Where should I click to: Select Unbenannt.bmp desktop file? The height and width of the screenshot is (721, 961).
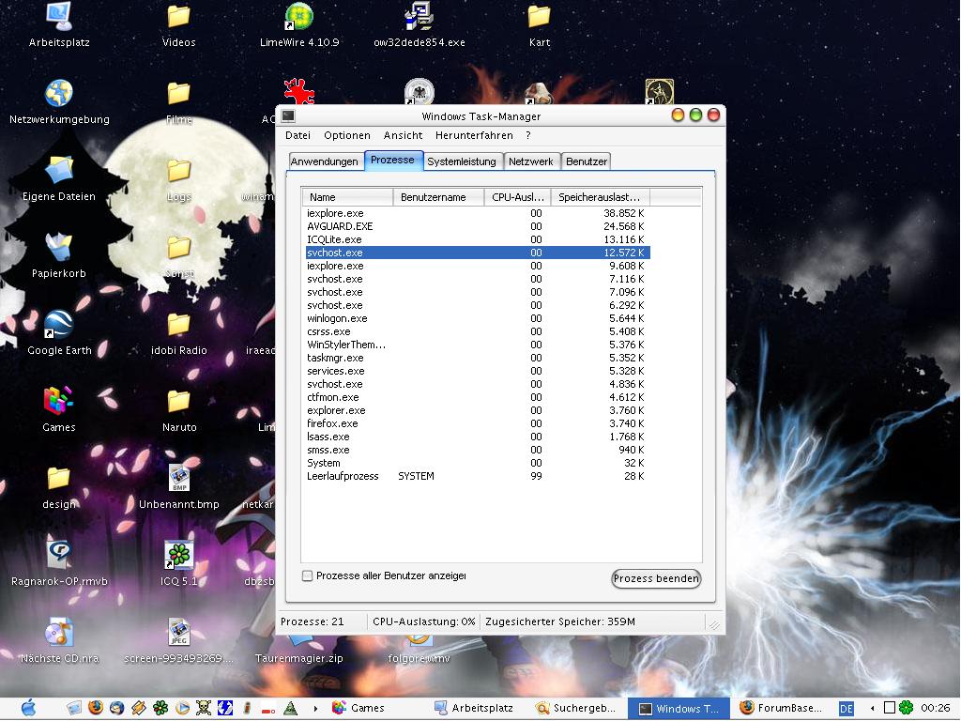(179, 487)
